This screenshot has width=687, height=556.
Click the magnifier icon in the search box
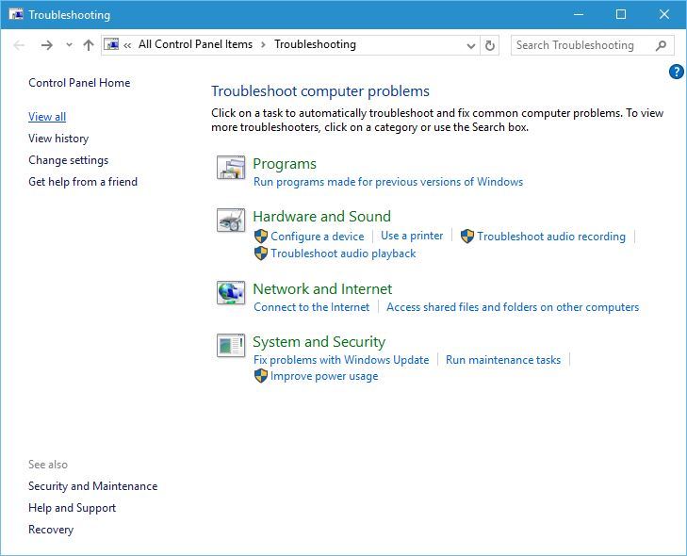tap(662, 45)
